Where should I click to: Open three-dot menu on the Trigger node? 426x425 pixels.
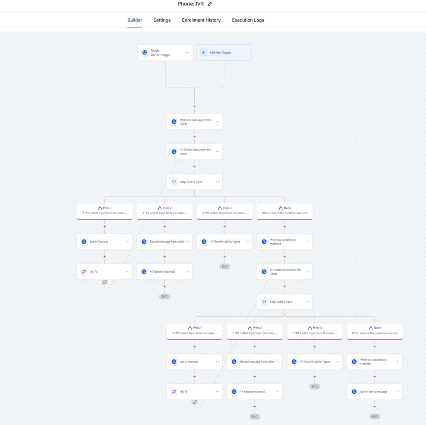[188, 53]
